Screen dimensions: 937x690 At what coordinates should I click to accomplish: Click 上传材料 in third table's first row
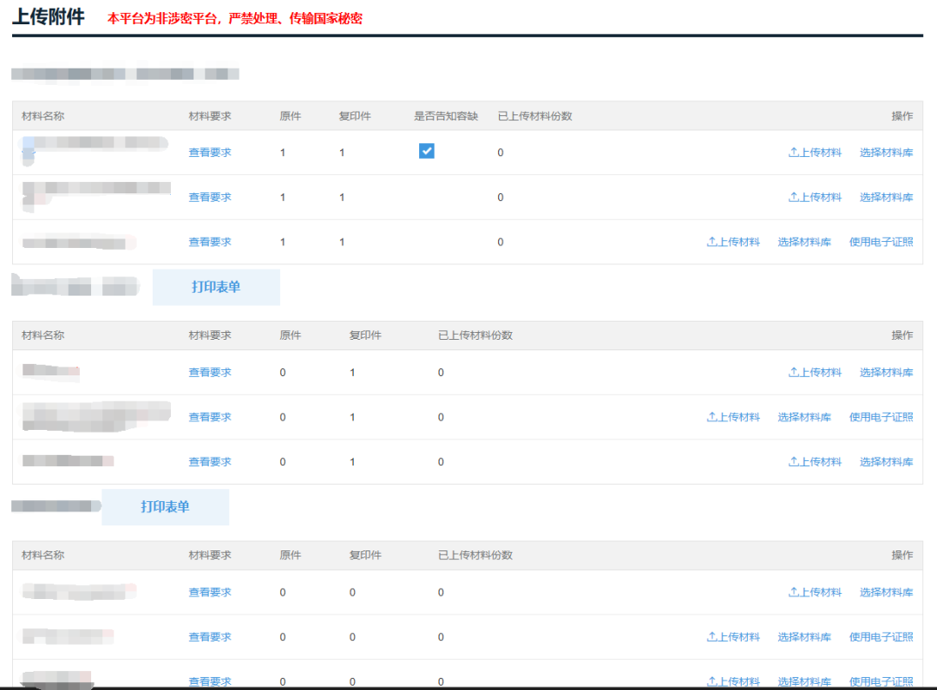[x=815, y=592]
